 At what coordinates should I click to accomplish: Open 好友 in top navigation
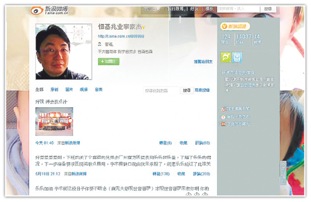[x=194, y=9]
